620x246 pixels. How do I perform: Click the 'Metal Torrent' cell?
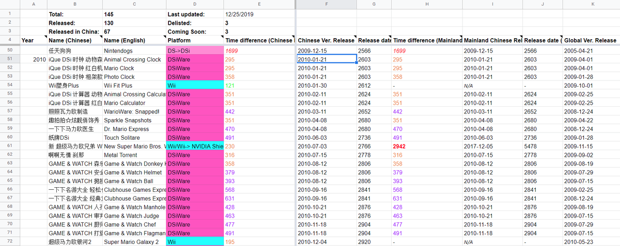click(x=134, y=155)
